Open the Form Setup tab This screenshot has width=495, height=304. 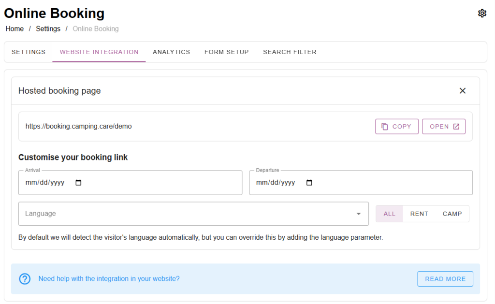tap(226, 52)
